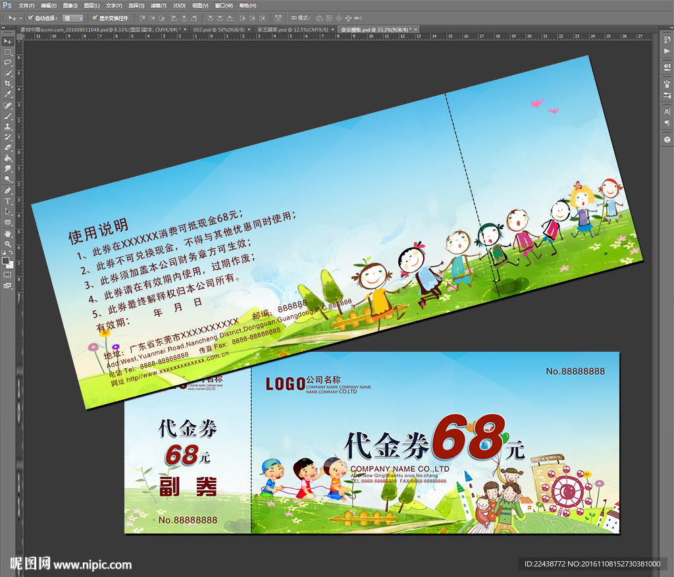
Task: Select the Quick Selection tool
Action: coord(8,73)
